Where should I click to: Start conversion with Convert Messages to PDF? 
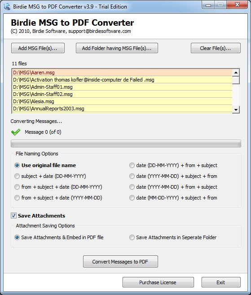(120, 262)
